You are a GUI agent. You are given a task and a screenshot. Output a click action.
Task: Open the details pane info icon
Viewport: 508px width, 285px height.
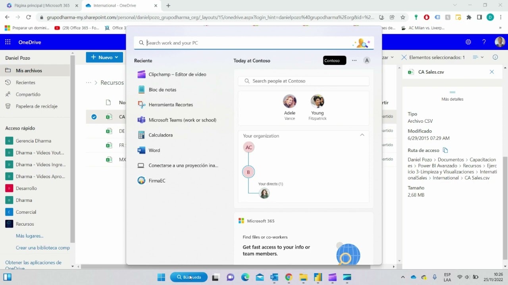point(495,57)
